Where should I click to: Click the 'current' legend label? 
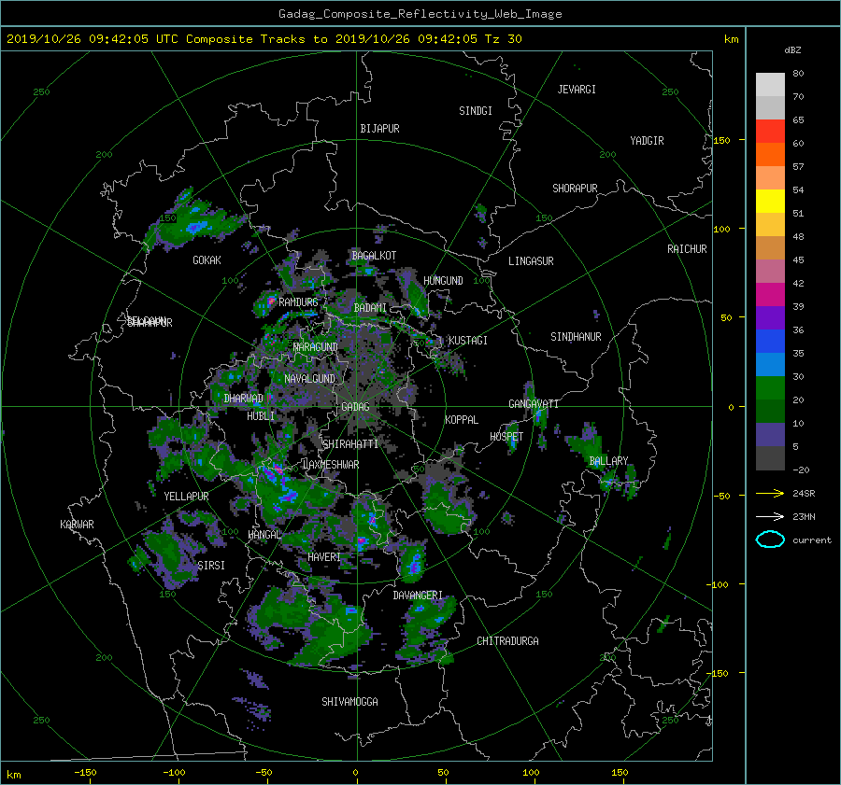pyautogui.click(x=811, y=540)
